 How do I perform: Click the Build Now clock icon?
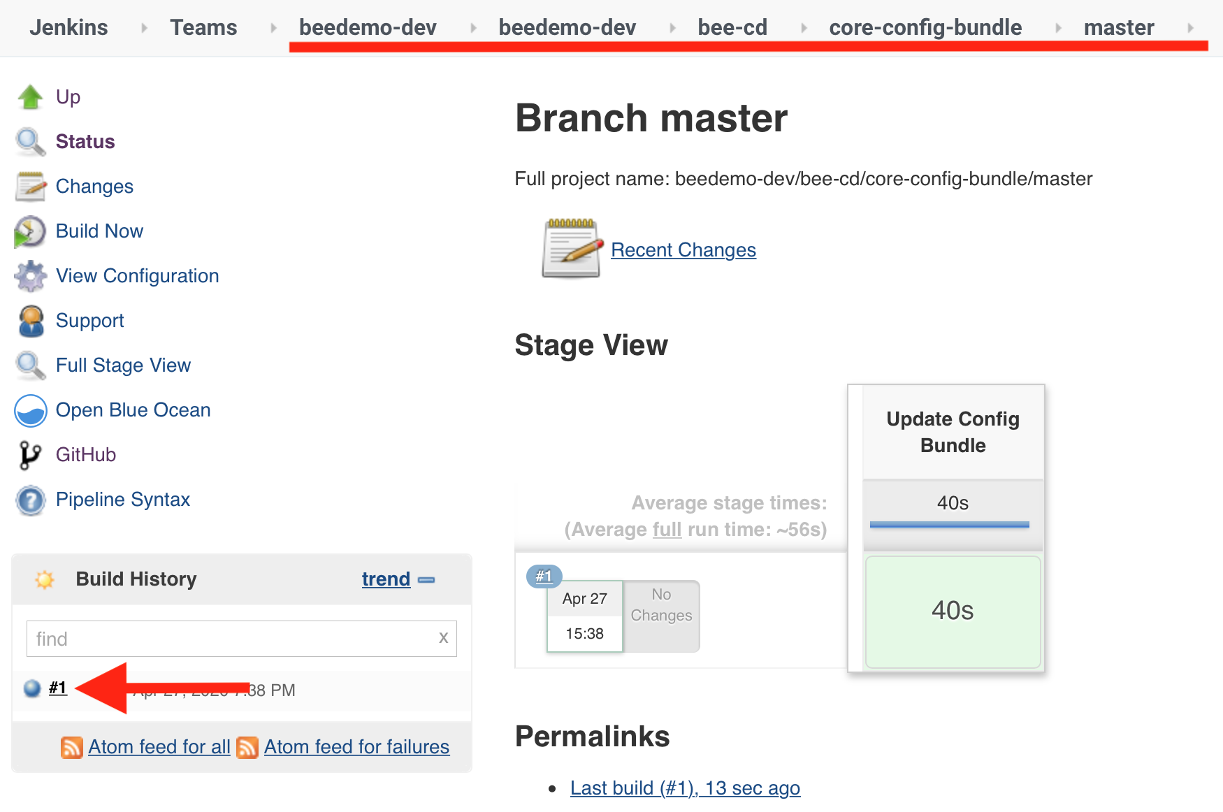click(x=31, y=231)
